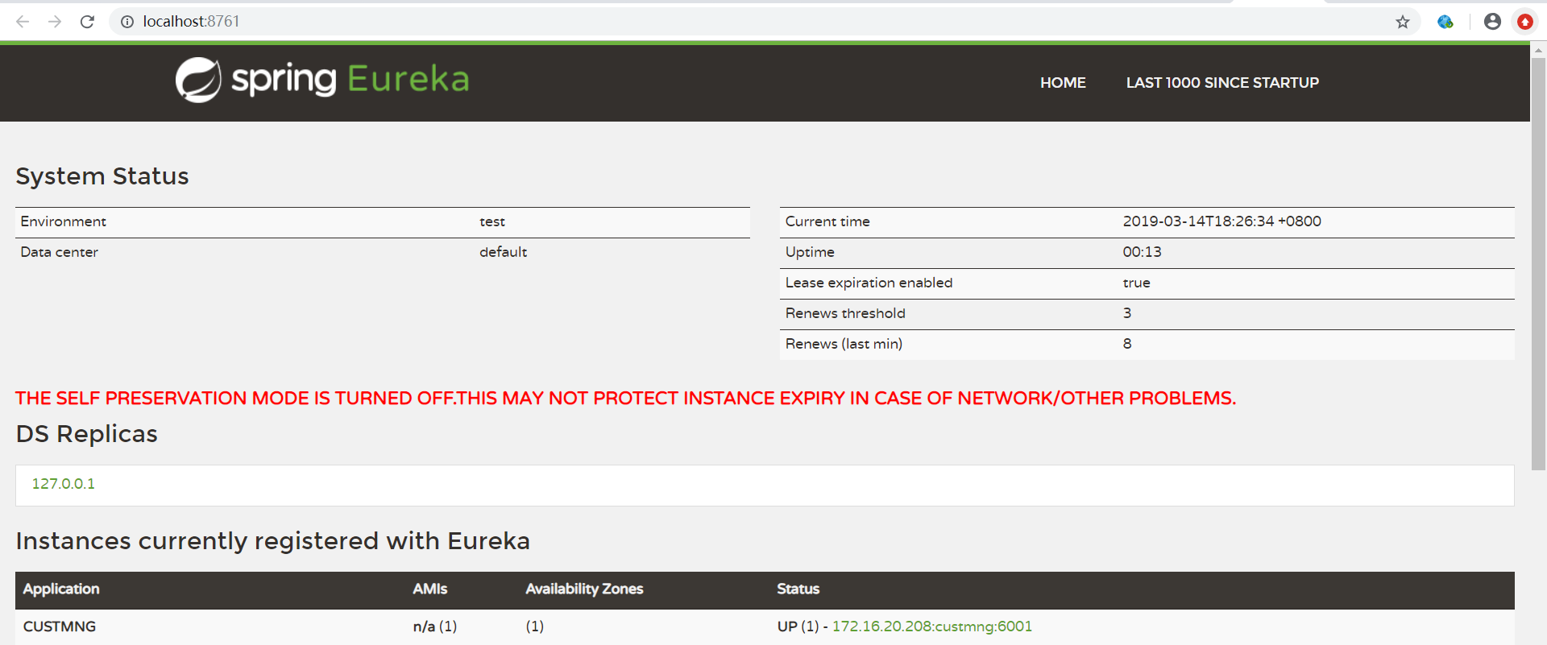
Task: Open the browser profile avatar
Action: 1492,22
